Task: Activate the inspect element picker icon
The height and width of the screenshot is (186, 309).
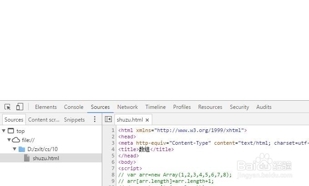Action: point(7,107)
